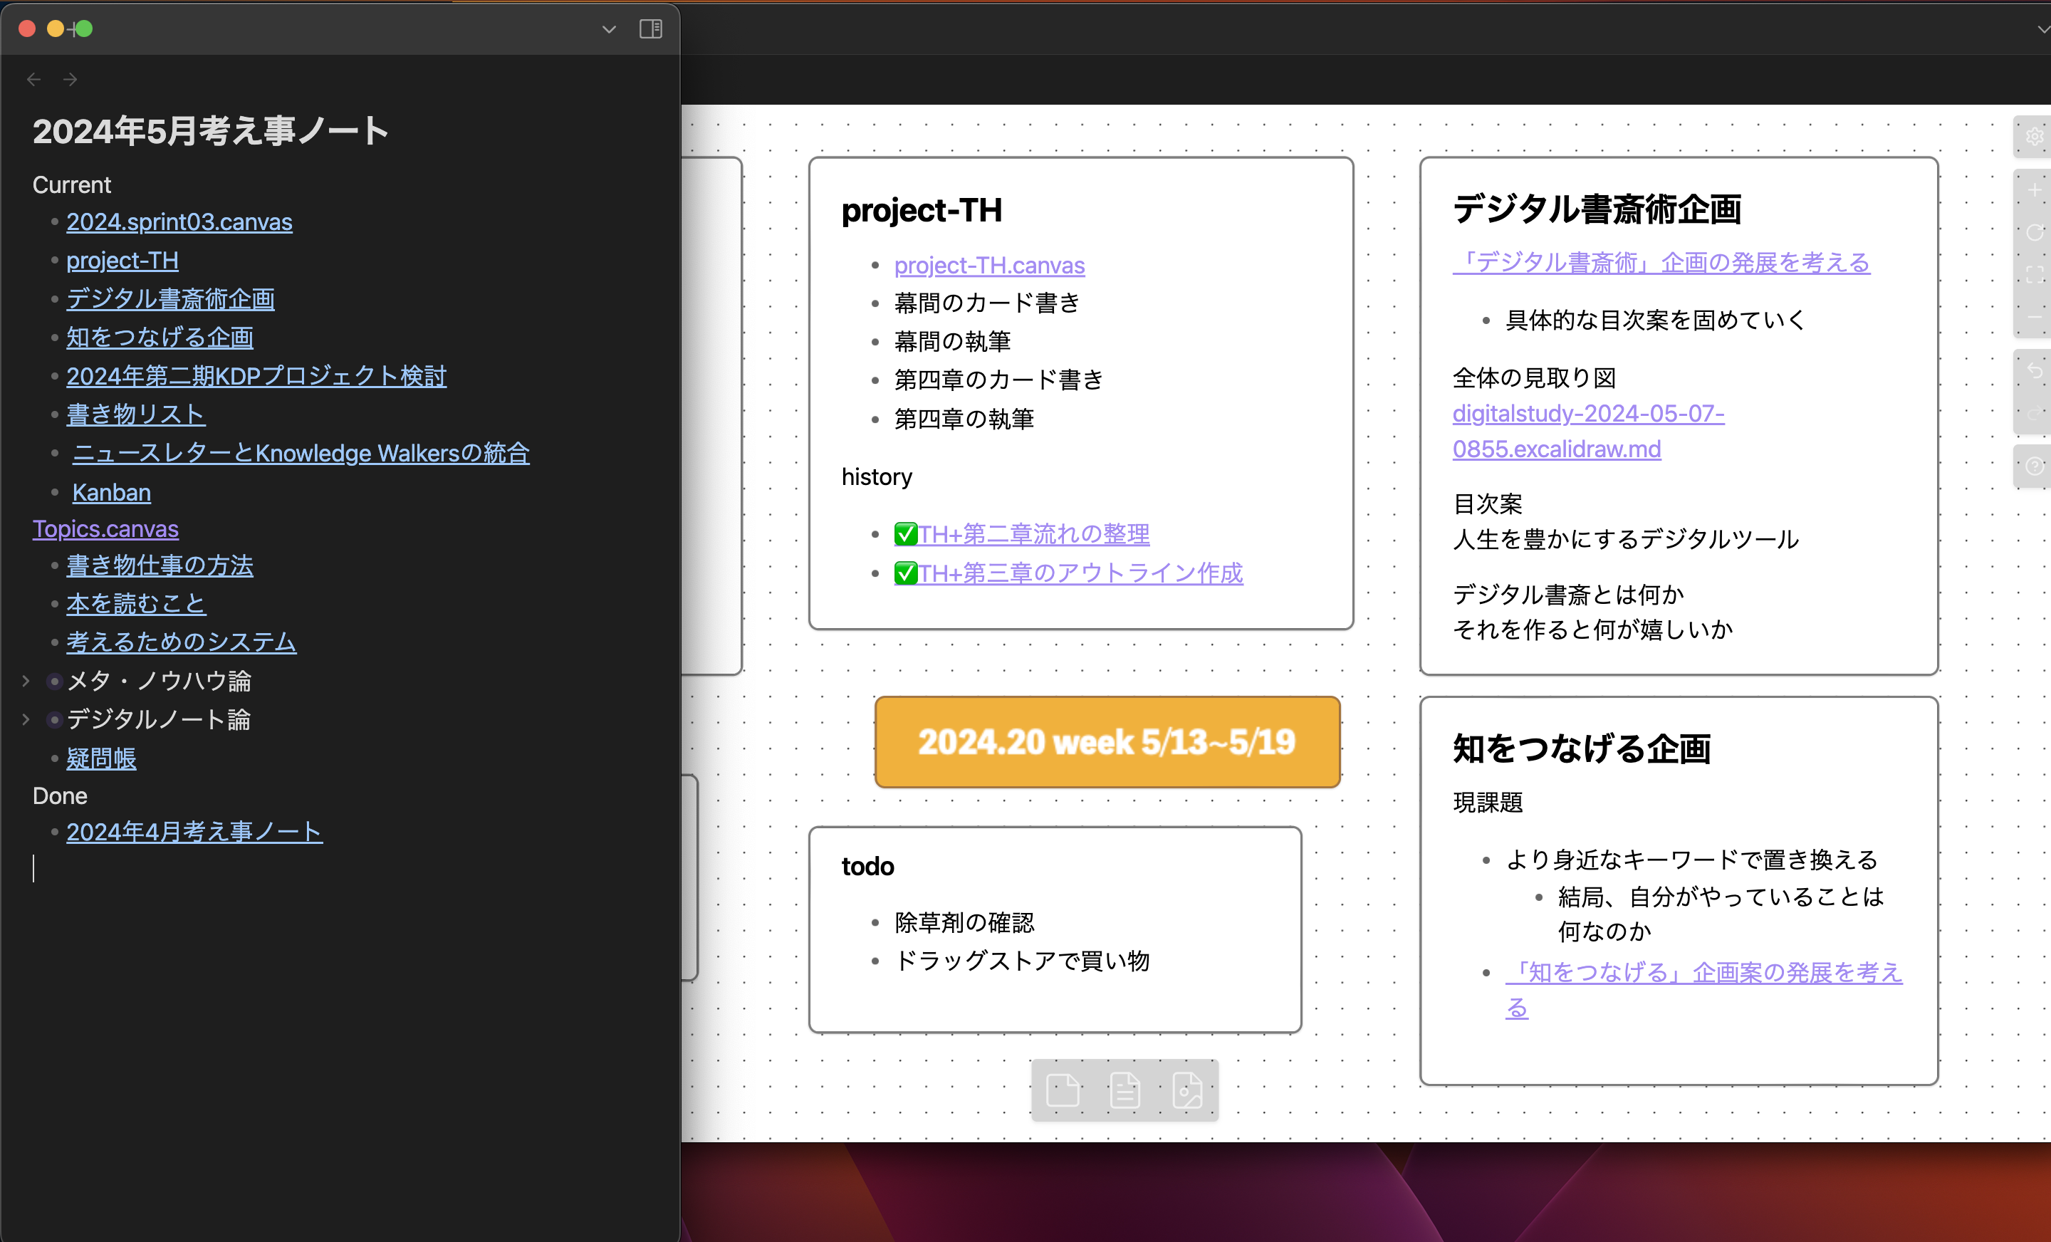Open the note options chevron menu
This screenshot has width=2051, height=1242.
pos(608,29)
